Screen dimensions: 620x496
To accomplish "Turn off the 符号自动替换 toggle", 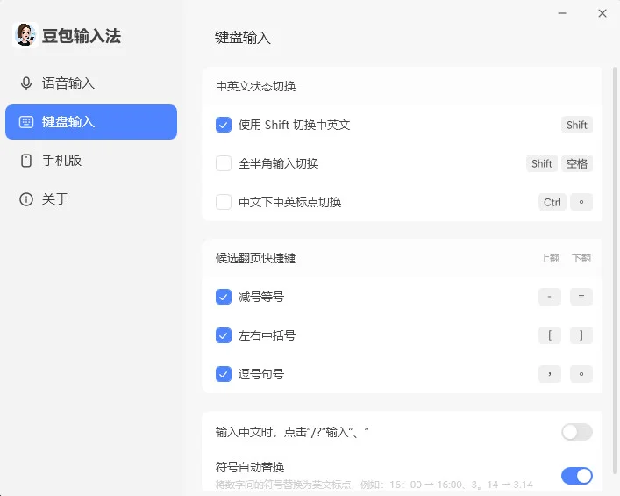I will (577, 476).
